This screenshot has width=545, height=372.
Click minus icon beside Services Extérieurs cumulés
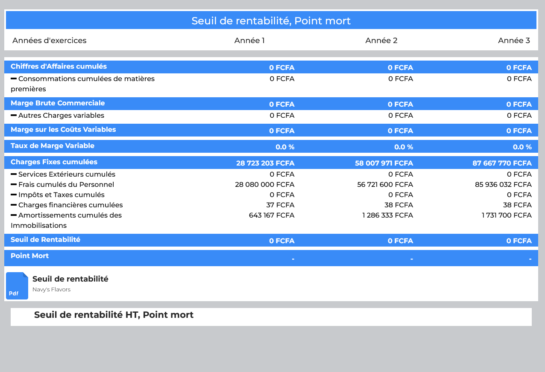(14, 174)
